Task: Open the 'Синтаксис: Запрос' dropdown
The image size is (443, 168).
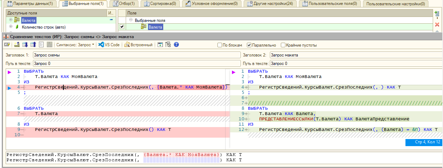Action: 75,45
